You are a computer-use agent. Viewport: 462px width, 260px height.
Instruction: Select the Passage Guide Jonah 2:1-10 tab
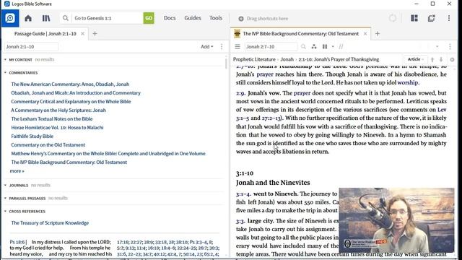(x=45, y=34)
